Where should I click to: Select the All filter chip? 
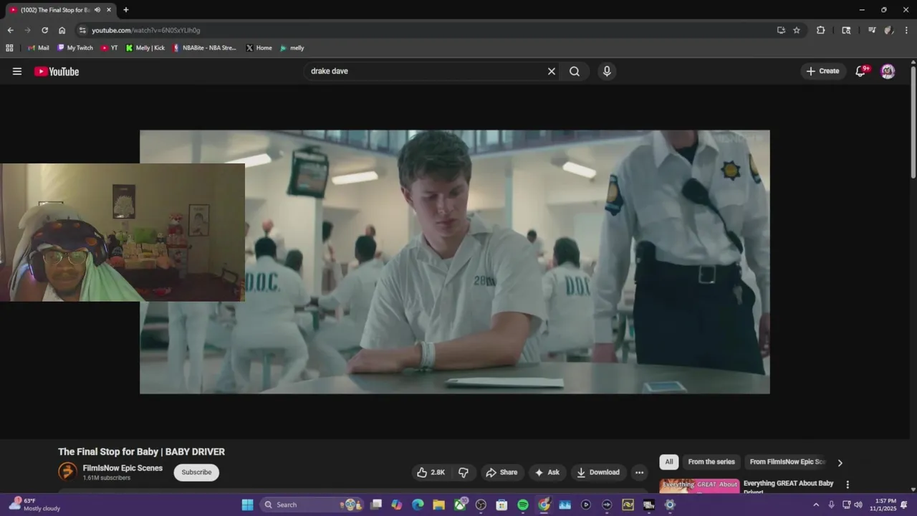click(669, 462)
